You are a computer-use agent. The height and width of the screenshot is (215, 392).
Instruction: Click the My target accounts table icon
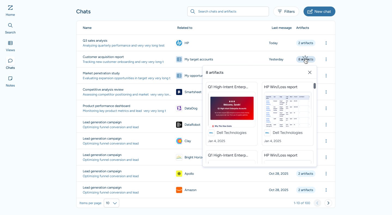tap(179, 59)
